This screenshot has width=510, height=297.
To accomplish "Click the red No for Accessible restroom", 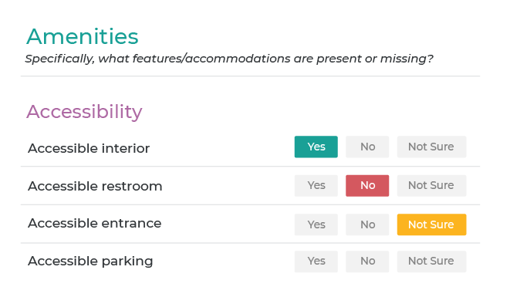I will coord(367,185).
